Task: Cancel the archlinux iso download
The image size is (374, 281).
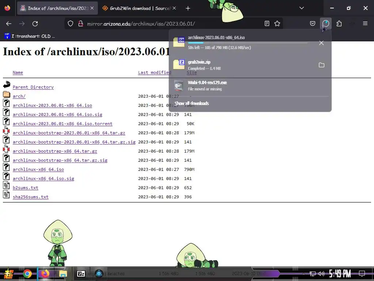Action: pos(321,43)
